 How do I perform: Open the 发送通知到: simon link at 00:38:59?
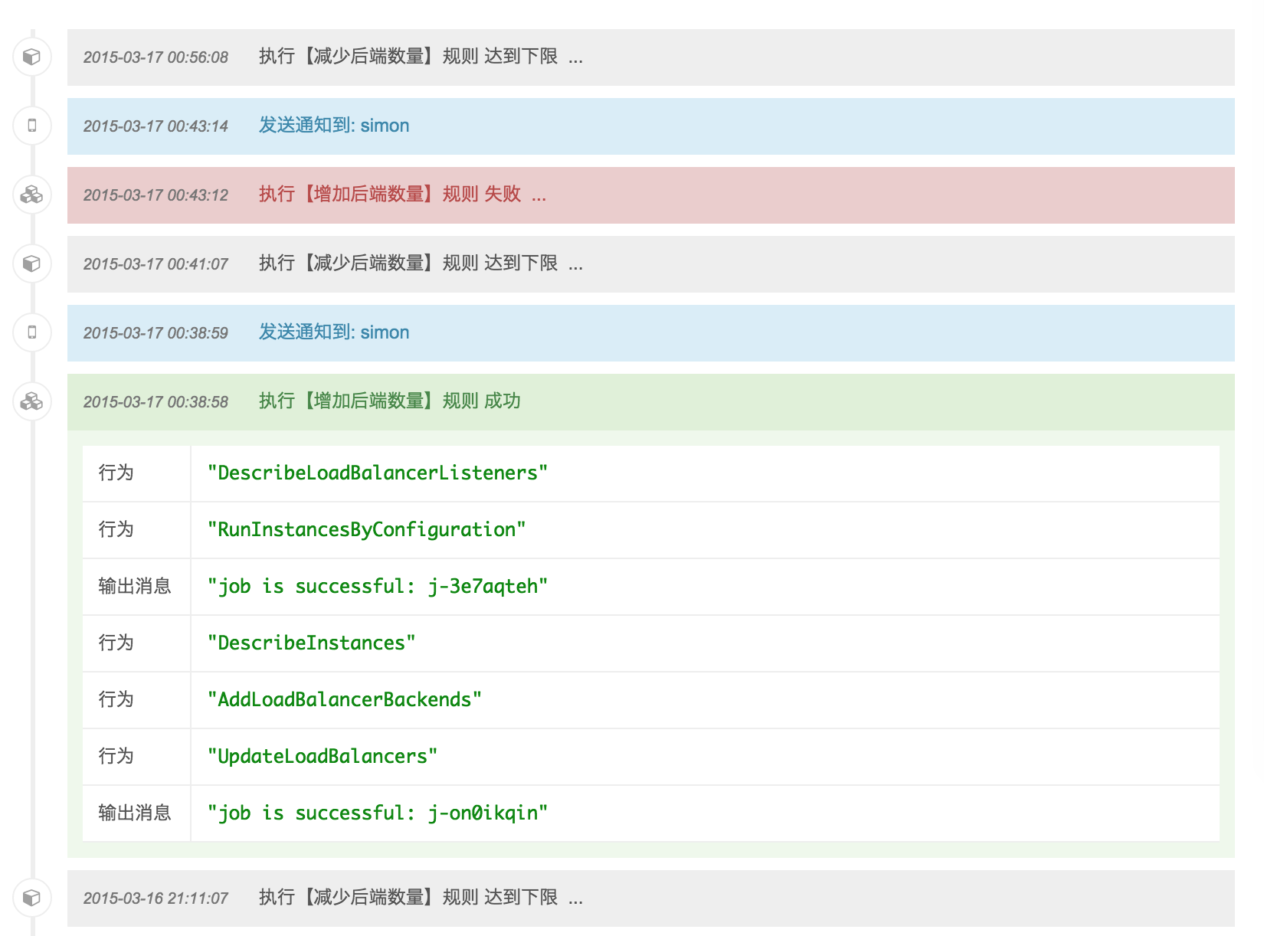333,332
